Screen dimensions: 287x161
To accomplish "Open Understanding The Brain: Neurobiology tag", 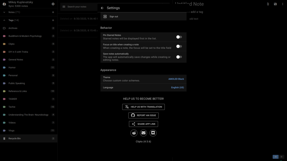I will (x=29, y=115).
